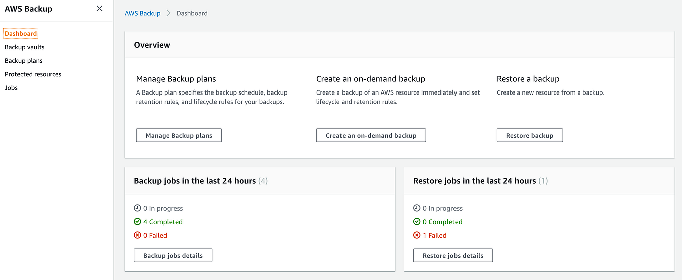Close the AWS Backup side panel
The width and height of the screenshot is (682, 280).
click(99, 9)
